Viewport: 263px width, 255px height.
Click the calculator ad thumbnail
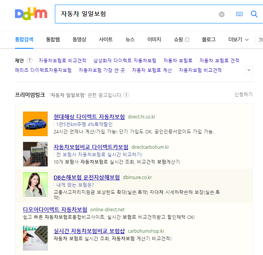pyautogui.click(x=35, y=154)
